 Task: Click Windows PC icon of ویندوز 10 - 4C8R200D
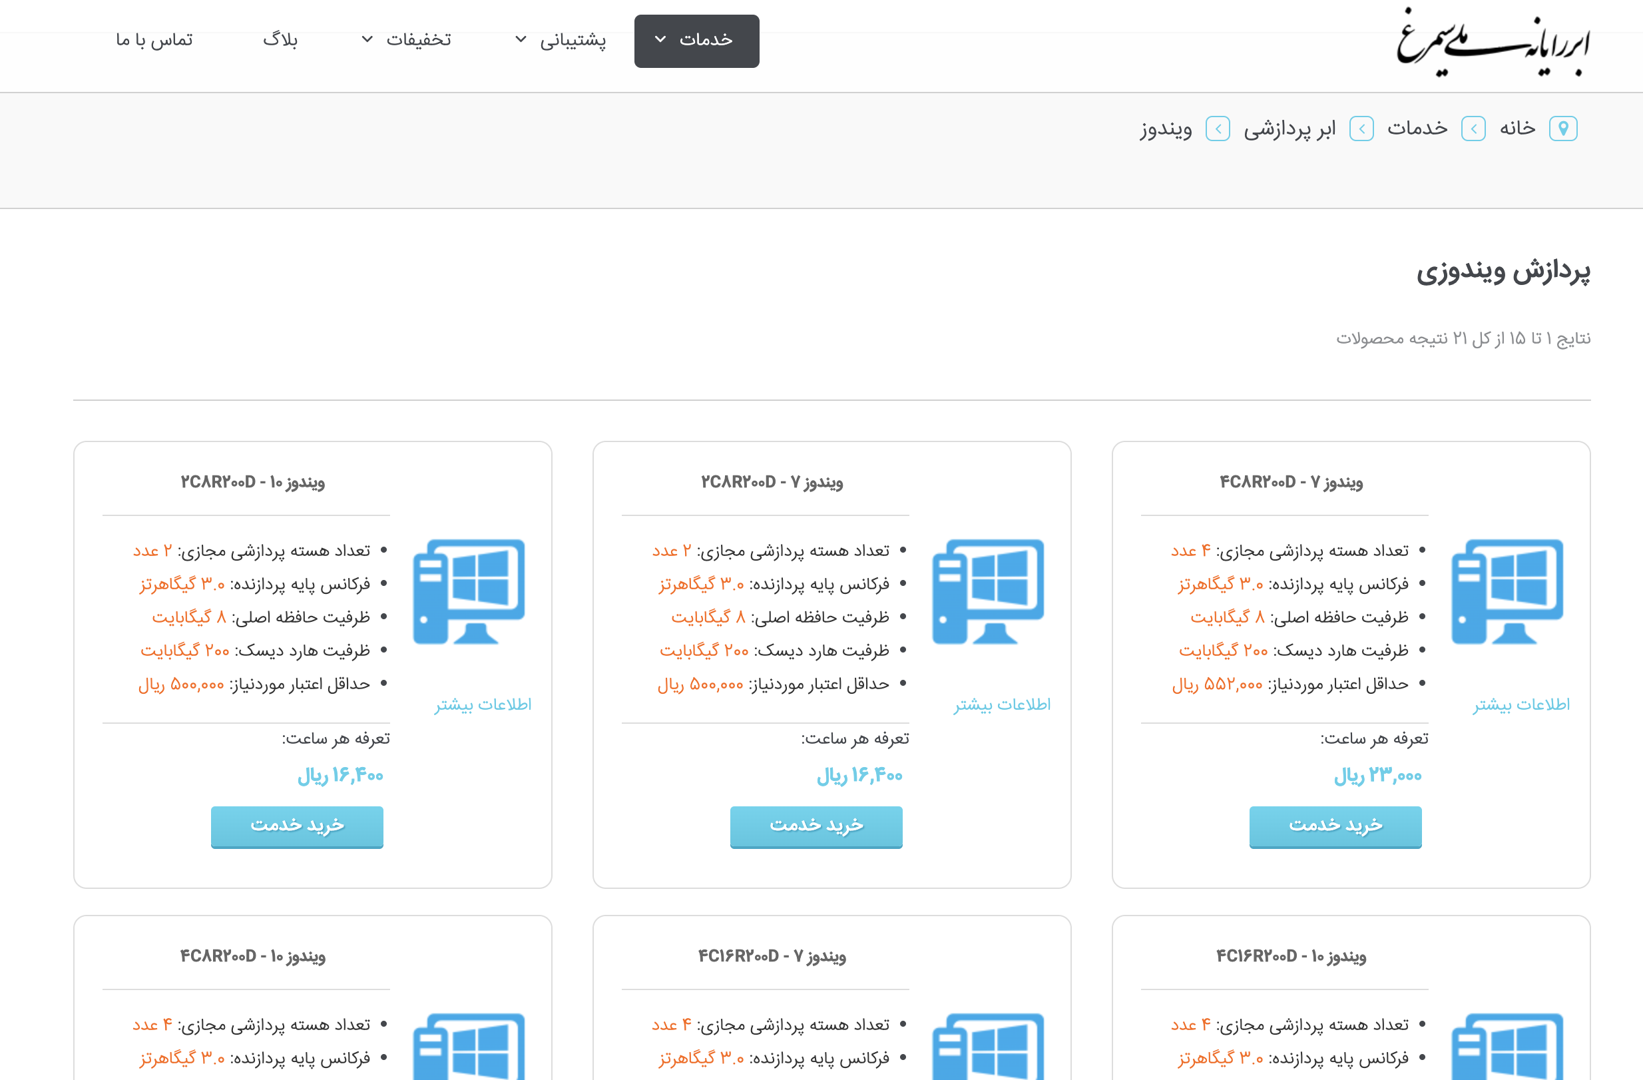(x=469, y=1046)
